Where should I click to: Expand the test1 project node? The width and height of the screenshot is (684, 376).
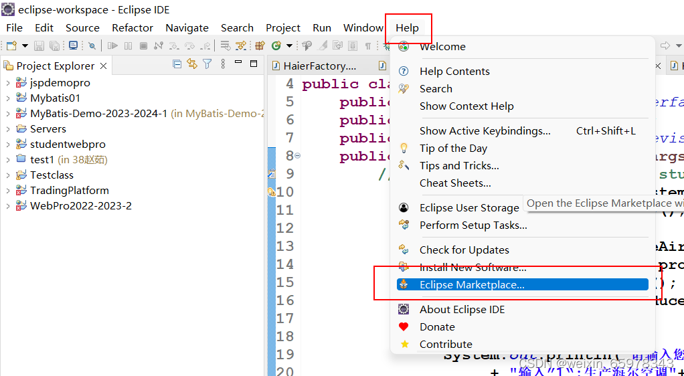click(8, 160)
